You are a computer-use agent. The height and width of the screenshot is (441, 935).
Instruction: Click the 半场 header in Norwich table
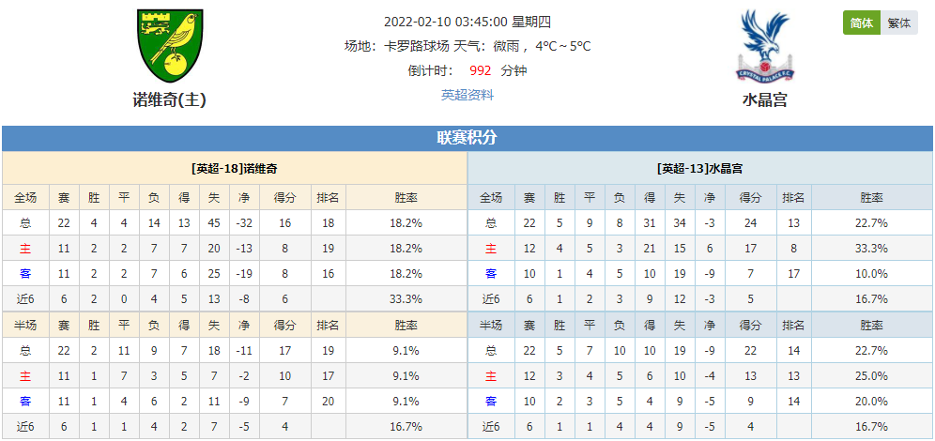click(x=25, y=326)
